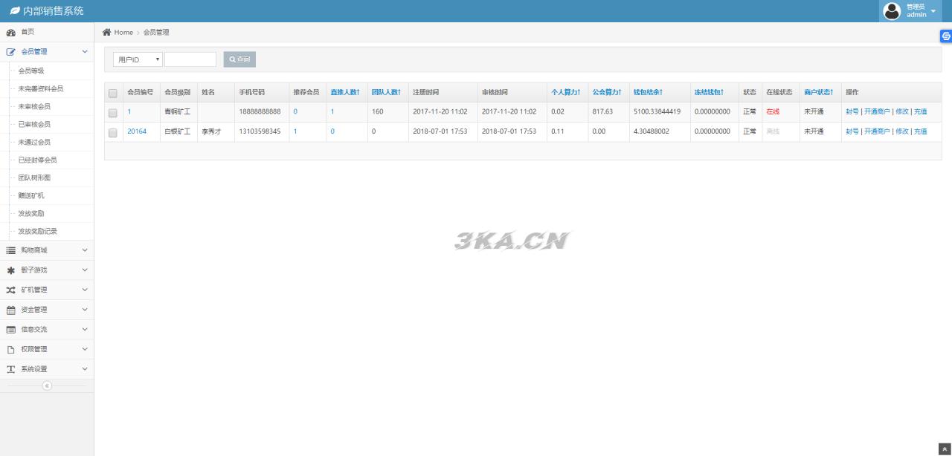Image resolution: width=952 pixels, height=456 pixels.
Task: Click the mining machine management shuffle icon
Action: (x=11, y=290)
